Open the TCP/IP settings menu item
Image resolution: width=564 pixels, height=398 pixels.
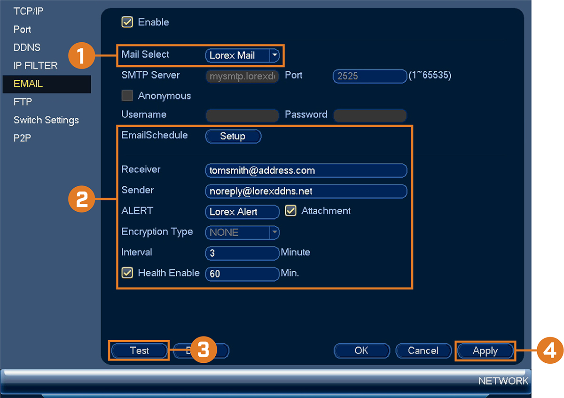pos(29,11)
